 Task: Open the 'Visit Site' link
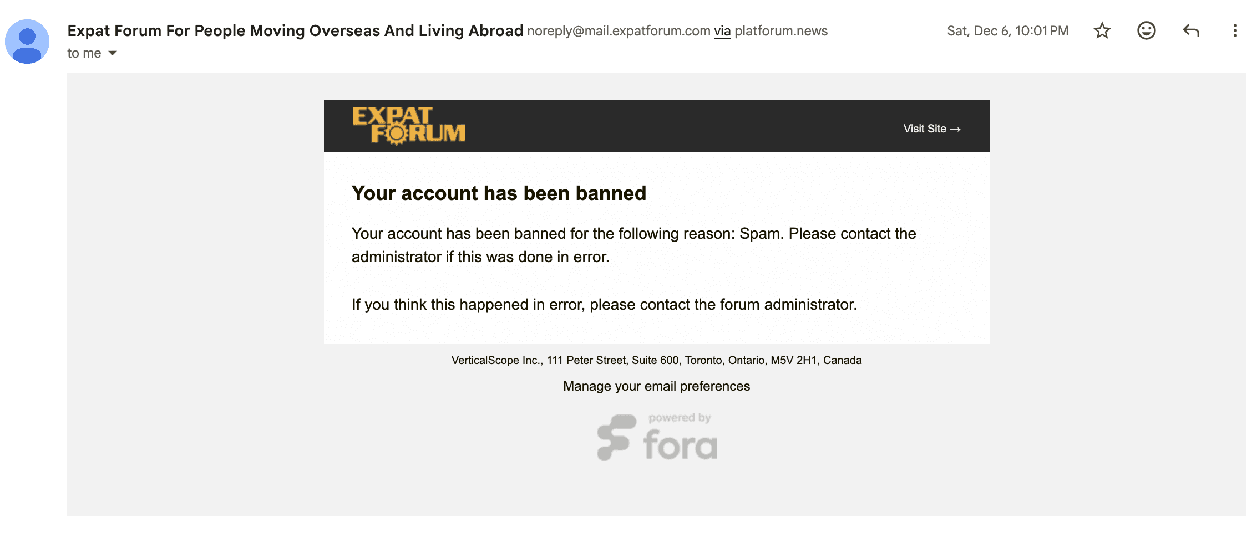[931, 129]
